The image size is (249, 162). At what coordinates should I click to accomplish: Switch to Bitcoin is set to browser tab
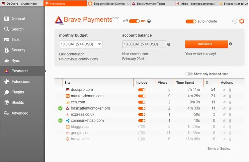pos(233,4)
